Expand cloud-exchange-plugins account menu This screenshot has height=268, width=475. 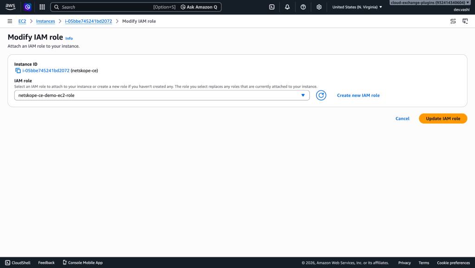pos(430,3)
